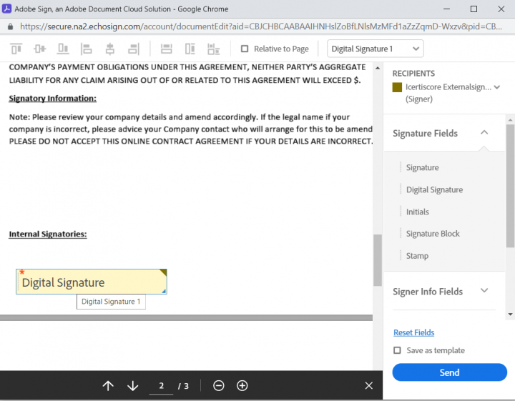Select the Signature Block field type
Screen dimensions: 515x401
point(433,234)
